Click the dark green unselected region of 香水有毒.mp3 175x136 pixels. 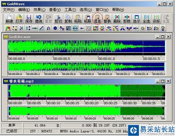pos(142,91)
